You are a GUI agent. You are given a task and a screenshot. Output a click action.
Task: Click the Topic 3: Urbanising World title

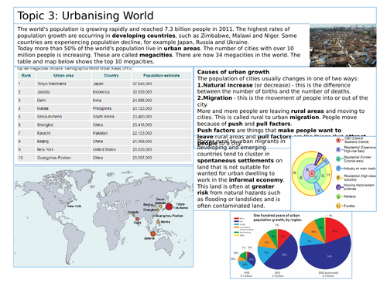(x=85, y=15)
